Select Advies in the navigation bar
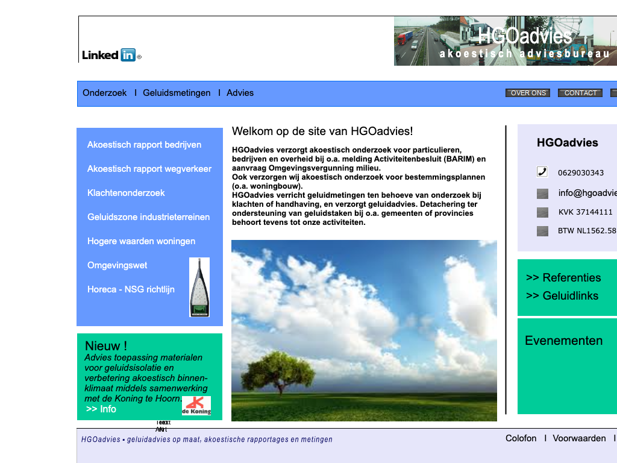This screenshot has height=463, width=617. pyautogui.click(x=240, y=93)
